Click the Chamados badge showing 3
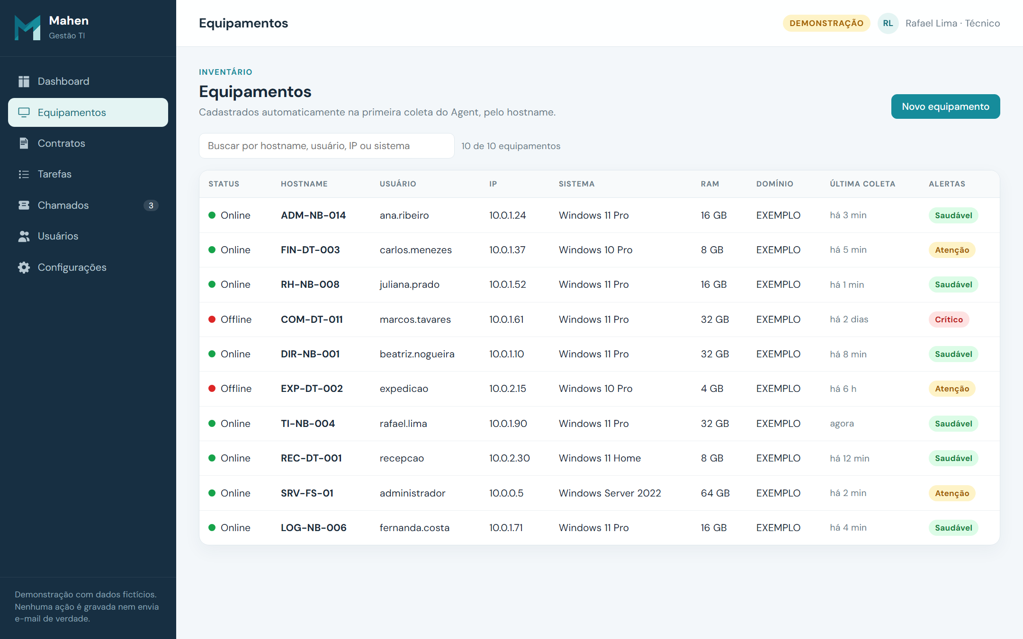1023x639 pixels. [151, 205]
